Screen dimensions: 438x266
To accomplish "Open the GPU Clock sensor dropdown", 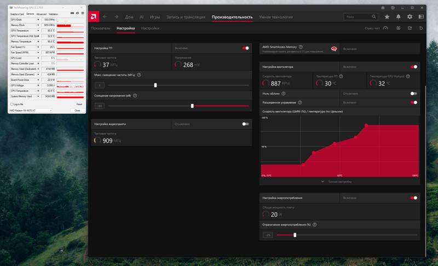I will click(x=38, y=20).
